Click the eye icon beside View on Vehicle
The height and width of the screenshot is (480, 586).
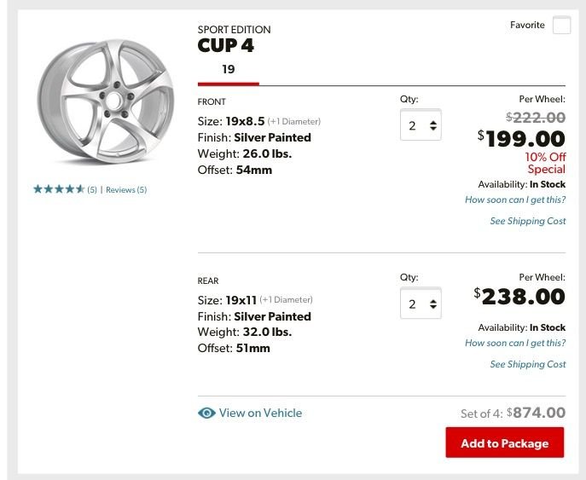(x=206, y=413)
